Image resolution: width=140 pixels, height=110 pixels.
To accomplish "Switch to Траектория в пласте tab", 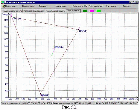I will coord(55,11).
